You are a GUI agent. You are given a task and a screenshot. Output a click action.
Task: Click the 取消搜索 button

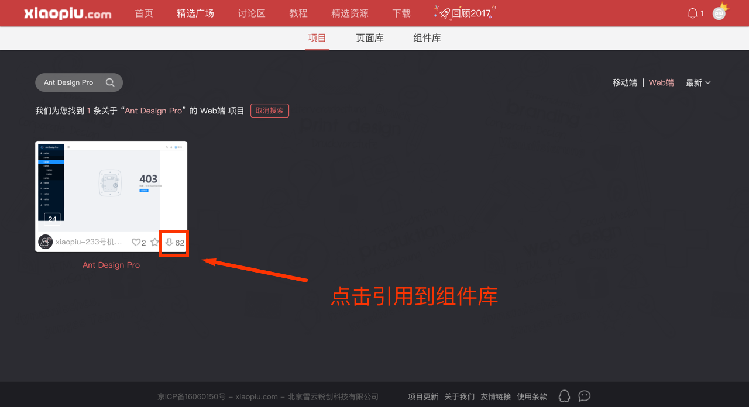coord(270,111)
